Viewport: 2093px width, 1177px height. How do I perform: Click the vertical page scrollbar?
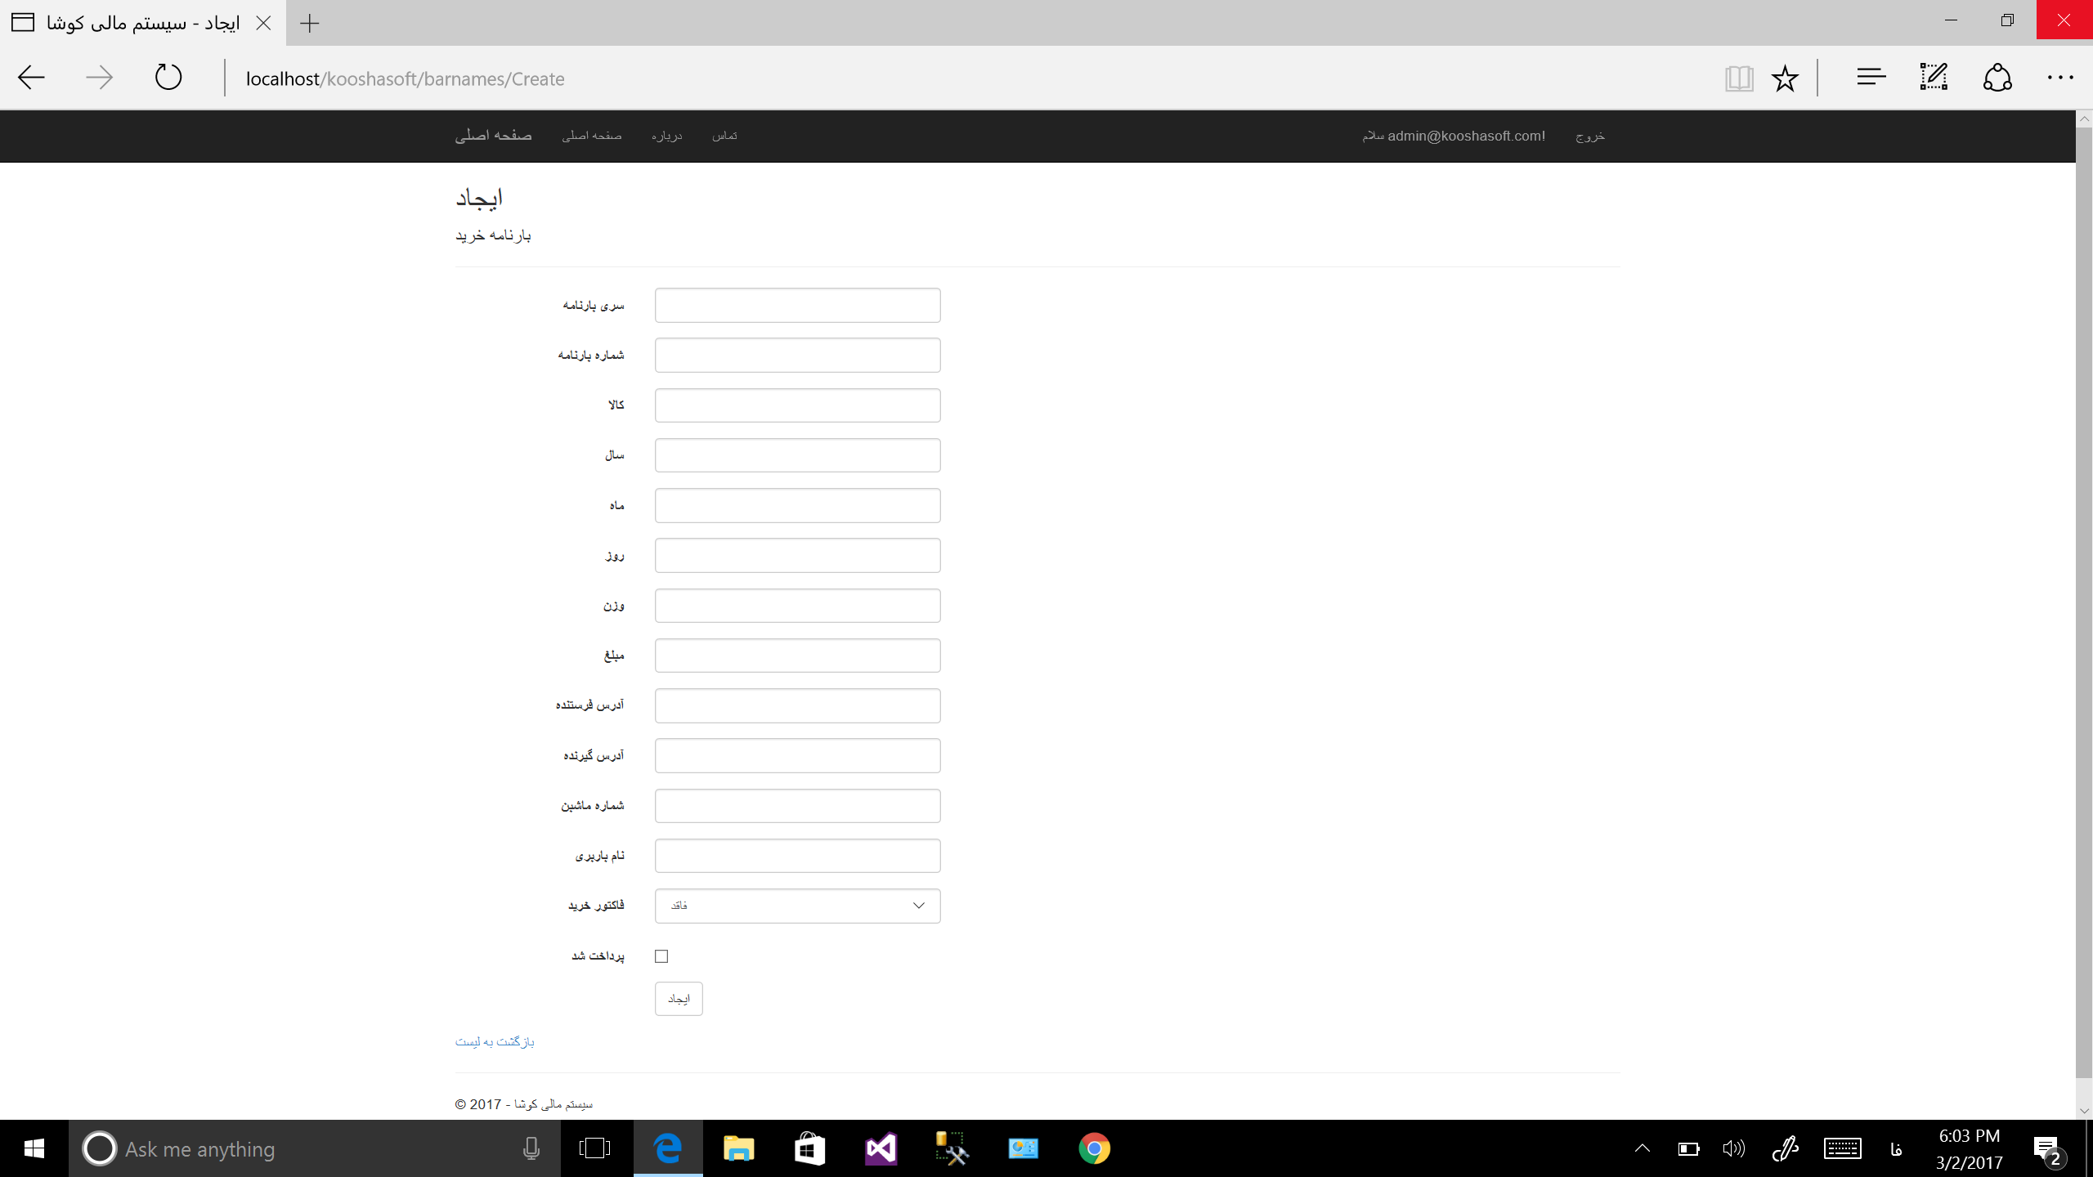(x=2084, y=602)
